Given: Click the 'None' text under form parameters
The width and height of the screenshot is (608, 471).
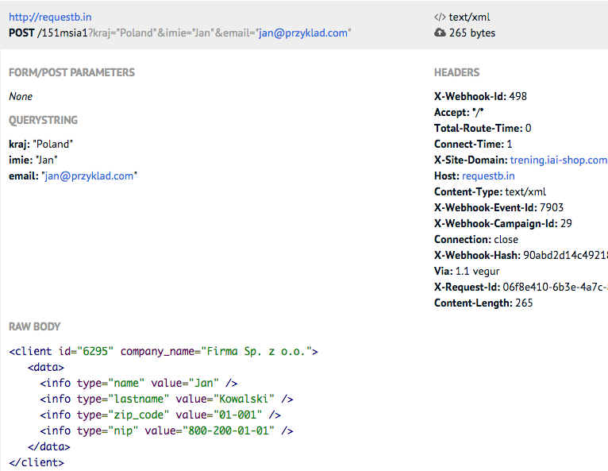Looking at the screenshot, I should click(x=21, y=96).
